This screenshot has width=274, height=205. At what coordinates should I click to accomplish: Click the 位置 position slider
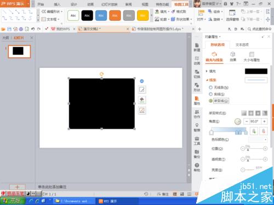coord(254,149)
